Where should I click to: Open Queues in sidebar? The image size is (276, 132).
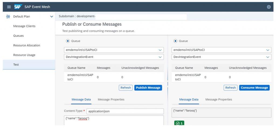(18, 36)
